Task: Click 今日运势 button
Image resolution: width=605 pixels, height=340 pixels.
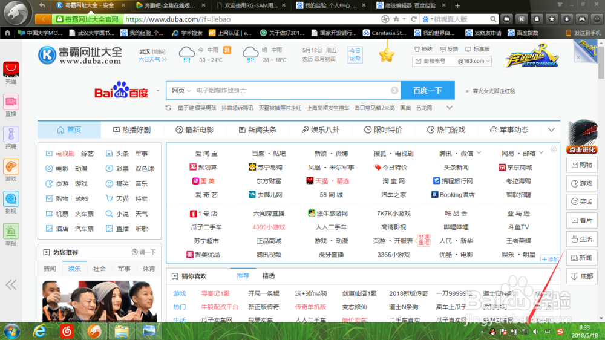Action: click(355, 54)
